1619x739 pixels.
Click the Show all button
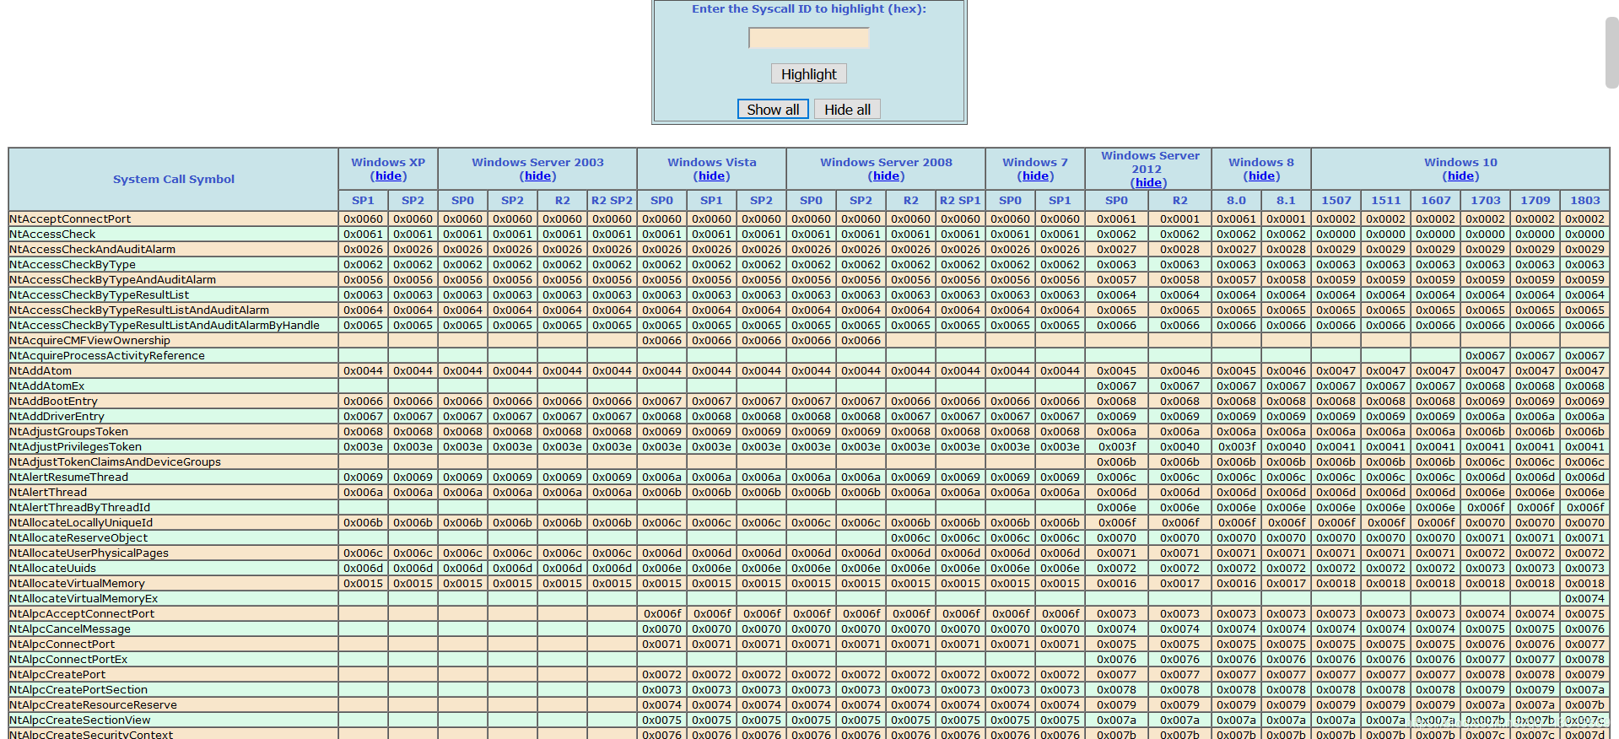click(773, 110)
